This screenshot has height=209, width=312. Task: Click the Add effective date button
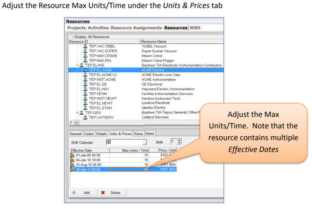(x=83, y=193)
